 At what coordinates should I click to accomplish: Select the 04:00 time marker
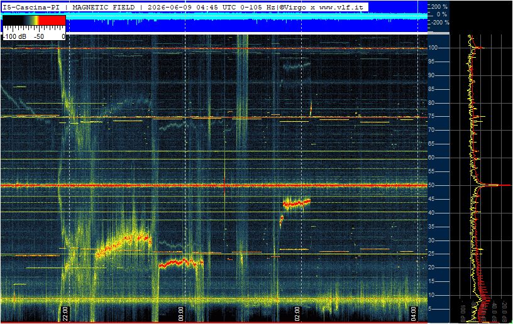pyautogui.click(x=413, y=314)
